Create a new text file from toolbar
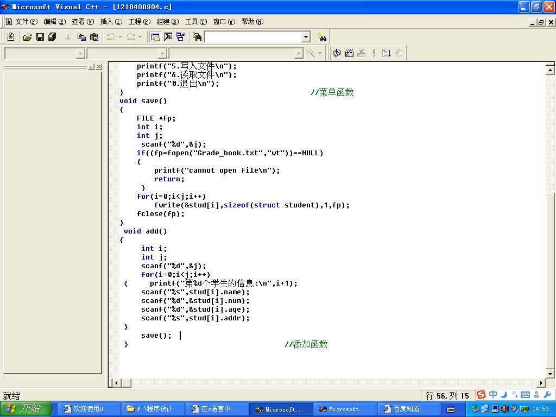This screenshot has width=556, height=417. coord(10,37)
